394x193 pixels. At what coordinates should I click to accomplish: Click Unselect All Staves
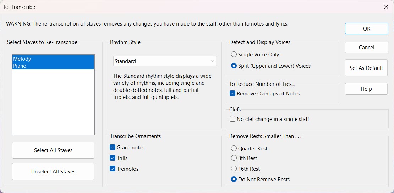53,171
